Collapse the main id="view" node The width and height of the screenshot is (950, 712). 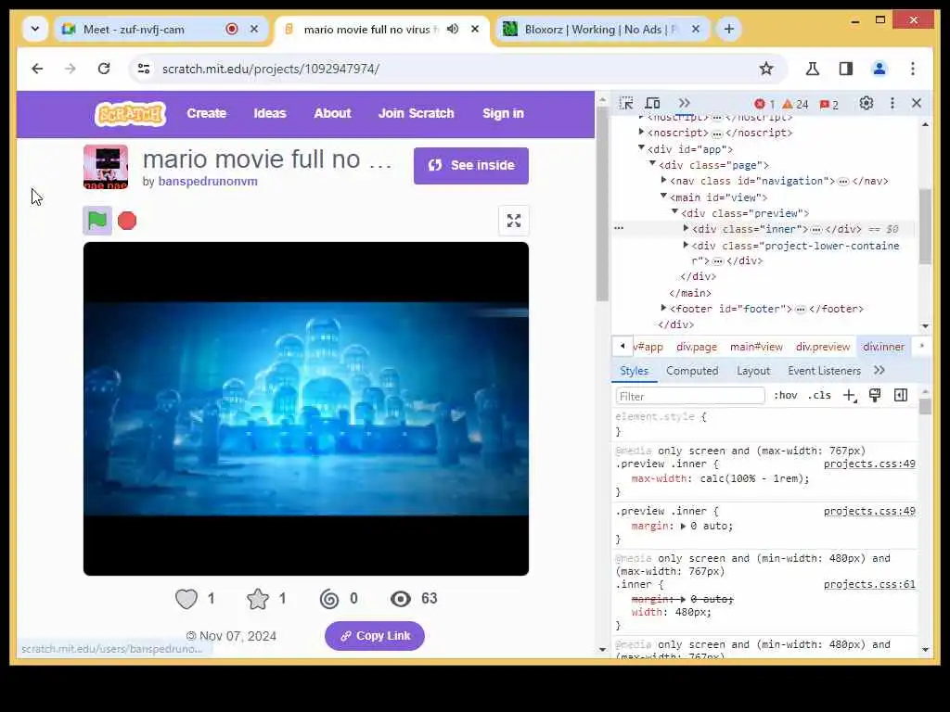pos(663,197)
